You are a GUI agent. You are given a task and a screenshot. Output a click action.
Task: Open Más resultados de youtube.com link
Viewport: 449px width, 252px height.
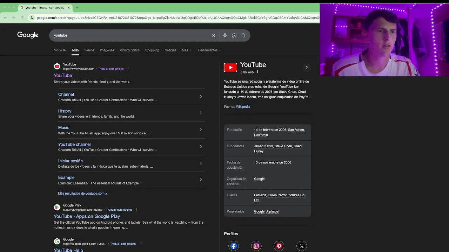(82, 193)
